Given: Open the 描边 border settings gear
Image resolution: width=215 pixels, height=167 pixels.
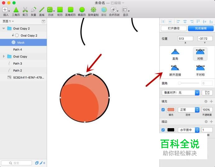Looking at the screenshot, I should point(206,121).
